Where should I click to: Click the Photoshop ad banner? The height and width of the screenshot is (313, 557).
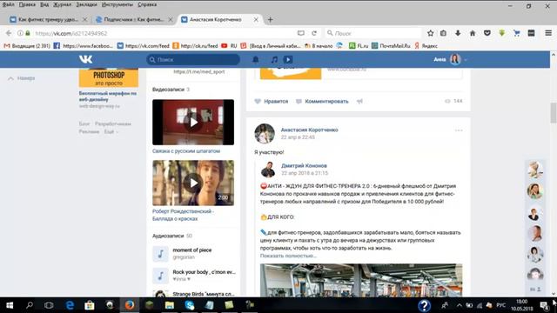[109, 78]
